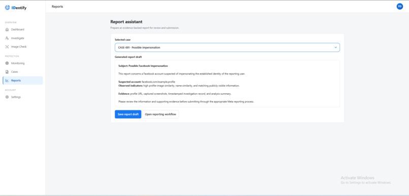Click the Image Check scan icon
Image resolution: width=409 pixels, height=196 pixels.
[7, 47]
